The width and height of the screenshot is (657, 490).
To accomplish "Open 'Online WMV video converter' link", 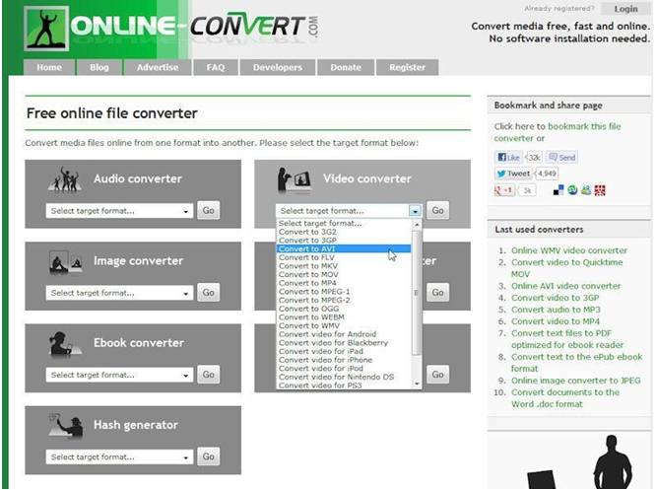I will tap(568, 250).
